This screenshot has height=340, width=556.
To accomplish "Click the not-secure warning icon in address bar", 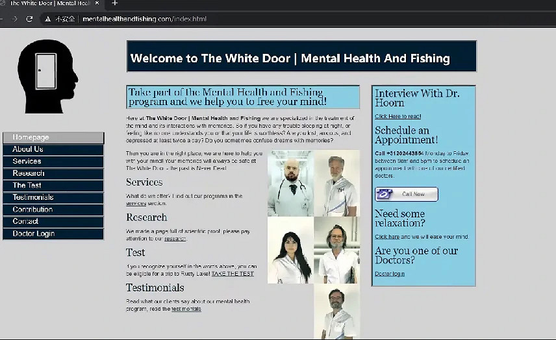I will pos(48,19).
